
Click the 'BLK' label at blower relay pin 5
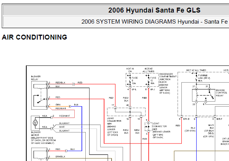tap(58, 86)
